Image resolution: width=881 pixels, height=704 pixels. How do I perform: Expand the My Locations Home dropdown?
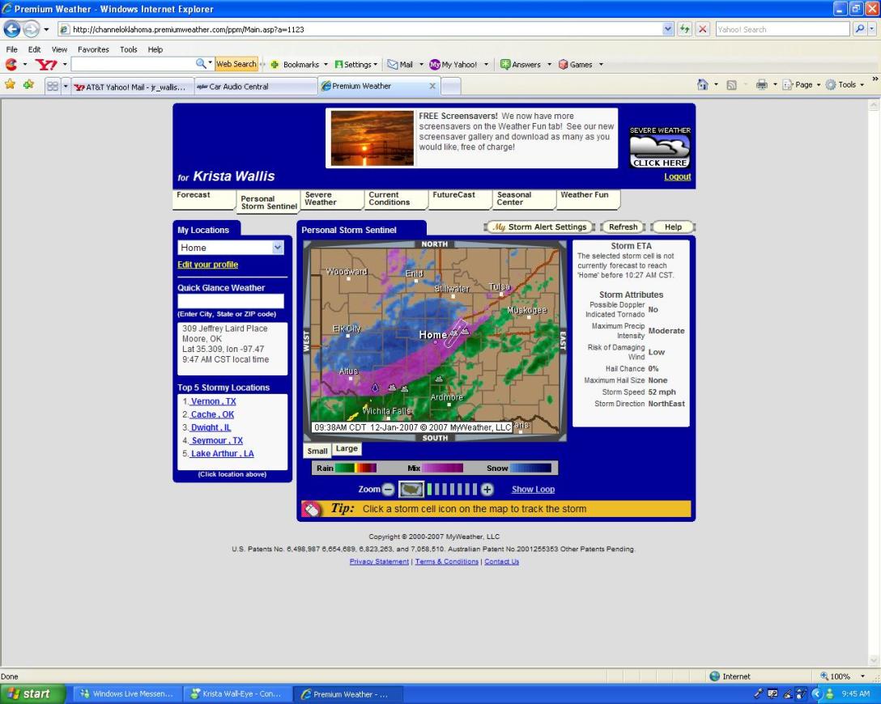tap(278, 248)
